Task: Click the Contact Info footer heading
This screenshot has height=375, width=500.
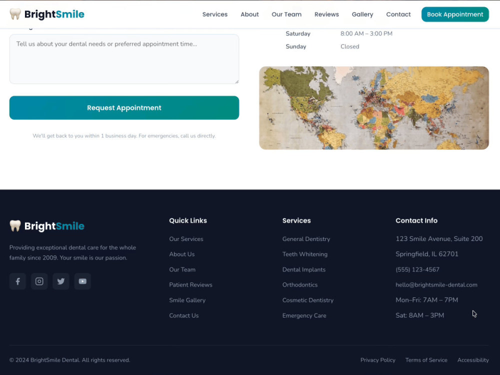Action: tap(416, 220)
